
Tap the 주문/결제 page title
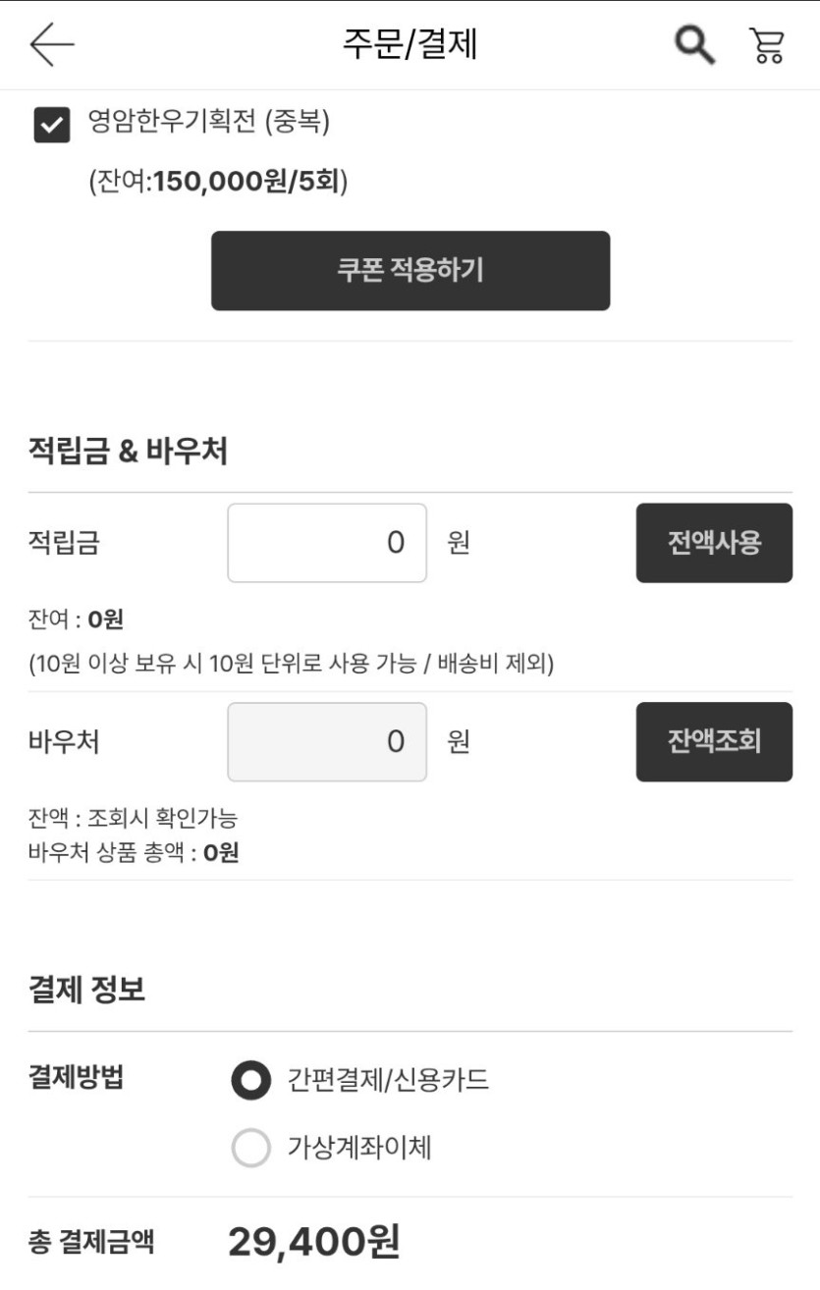(x=410, y=45)
